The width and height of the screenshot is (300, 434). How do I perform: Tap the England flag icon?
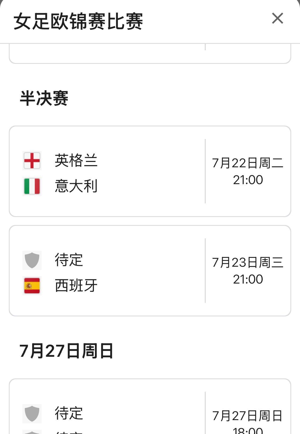click(32, 161)
